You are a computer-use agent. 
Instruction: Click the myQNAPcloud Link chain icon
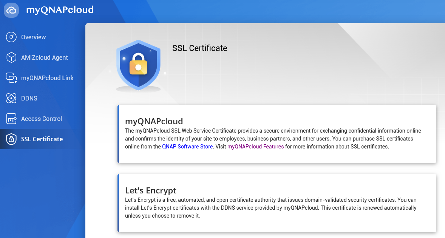tap(11, 78)
